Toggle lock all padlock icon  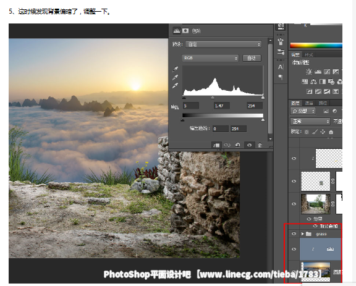pos(331,132)
